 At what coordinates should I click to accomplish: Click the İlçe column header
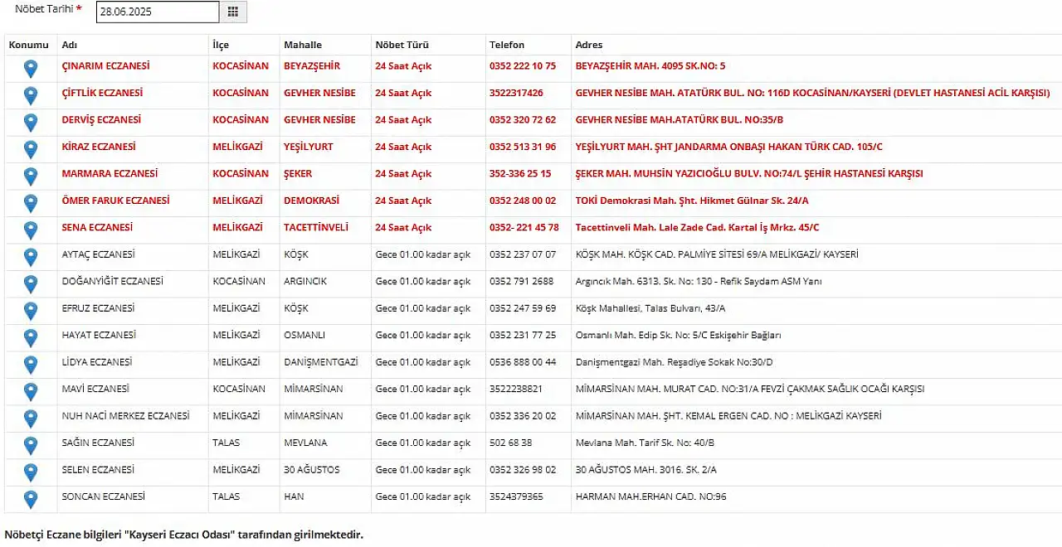point(221,45)
